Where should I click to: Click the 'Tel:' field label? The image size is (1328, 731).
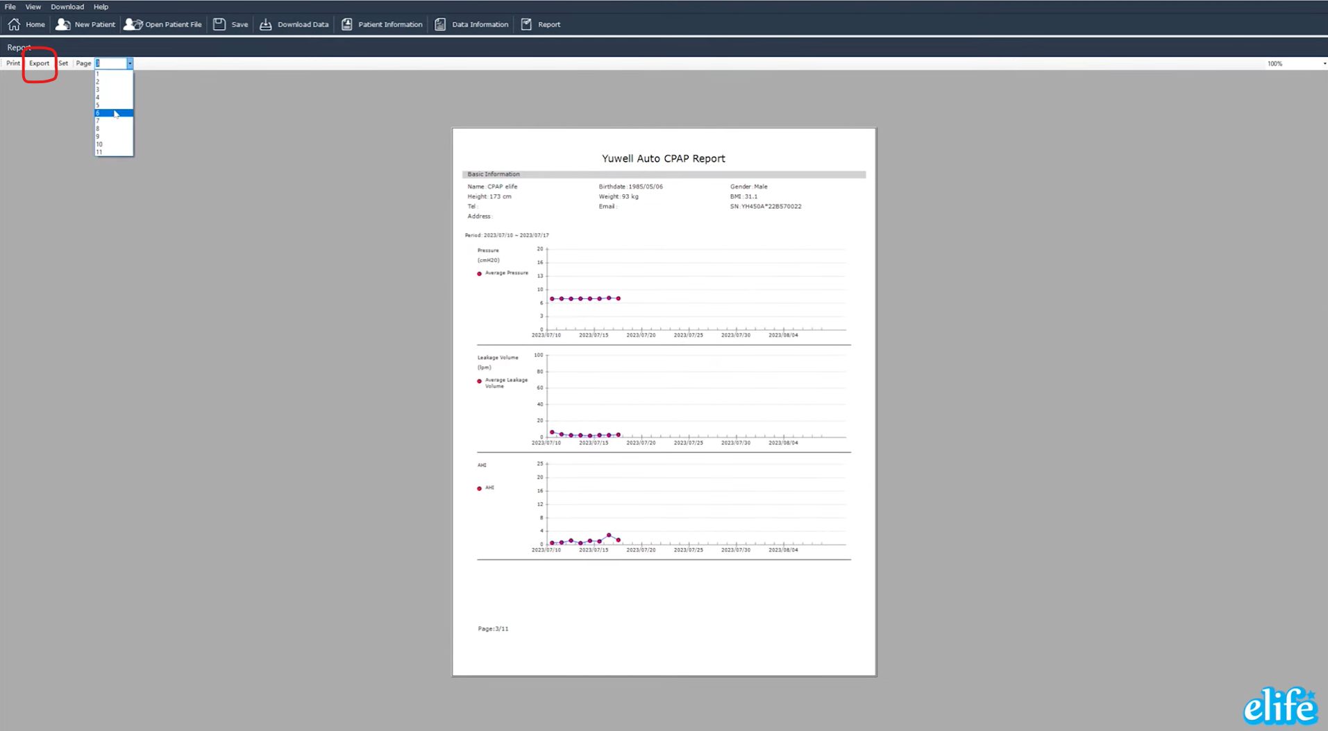tap(473, 206)
